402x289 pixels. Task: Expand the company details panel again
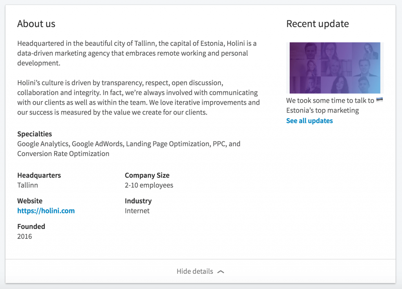click(x=200, y=271)
